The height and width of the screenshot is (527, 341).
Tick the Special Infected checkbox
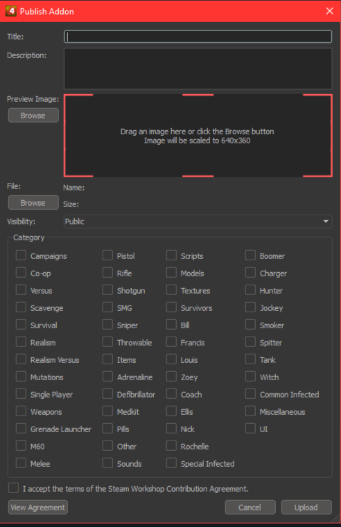coord(171,463)
